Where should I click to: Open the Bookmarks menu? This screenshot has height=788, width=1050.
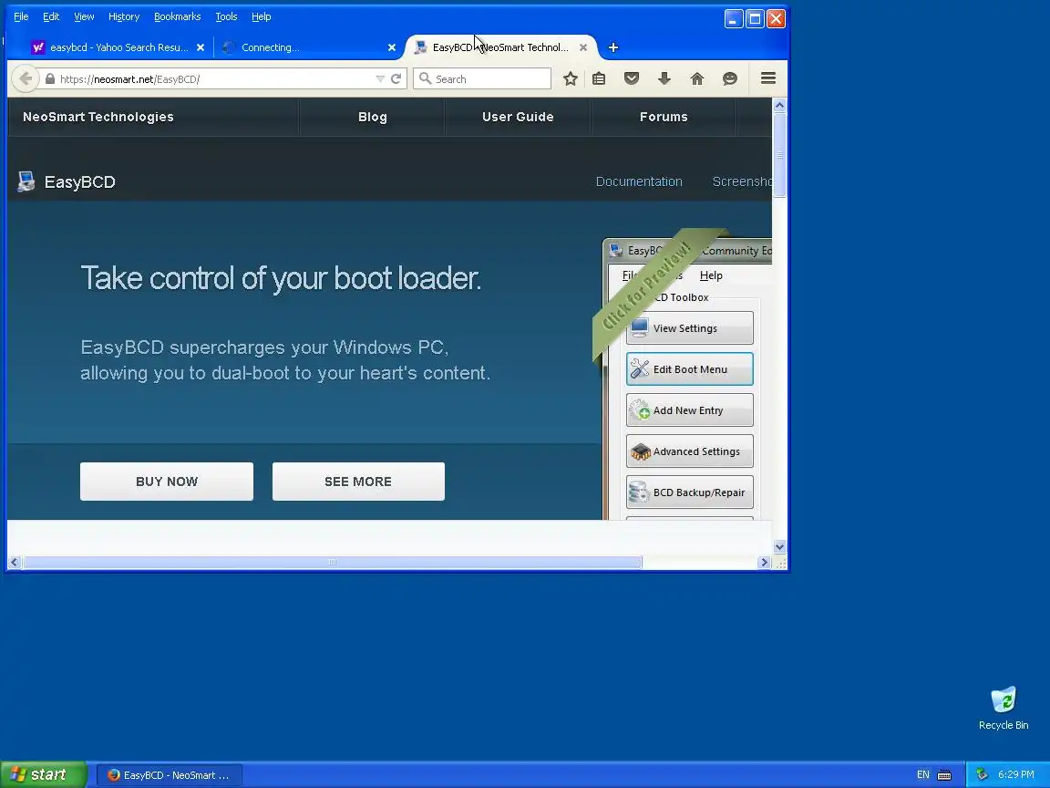point(178,16)
